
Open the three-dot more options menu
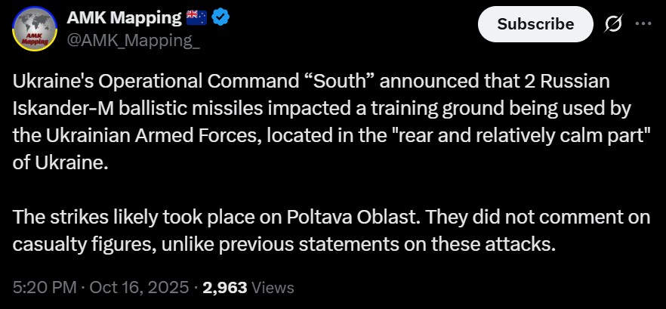(643, 23)
